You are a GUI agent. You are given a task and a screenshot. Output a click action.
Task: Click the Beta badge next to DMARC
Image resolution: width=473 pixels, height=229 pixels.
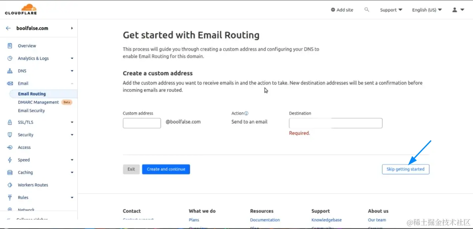coord(67,102)
